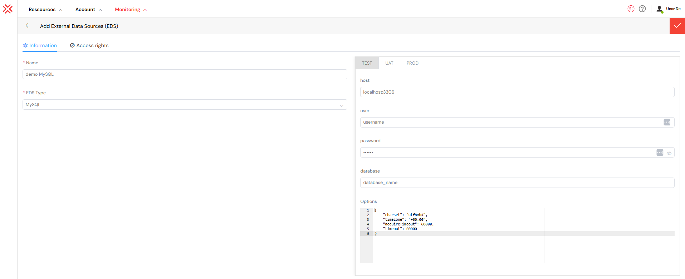685x279 pixels.
Task: Expand the Account menu
Action: pos(89,10)
